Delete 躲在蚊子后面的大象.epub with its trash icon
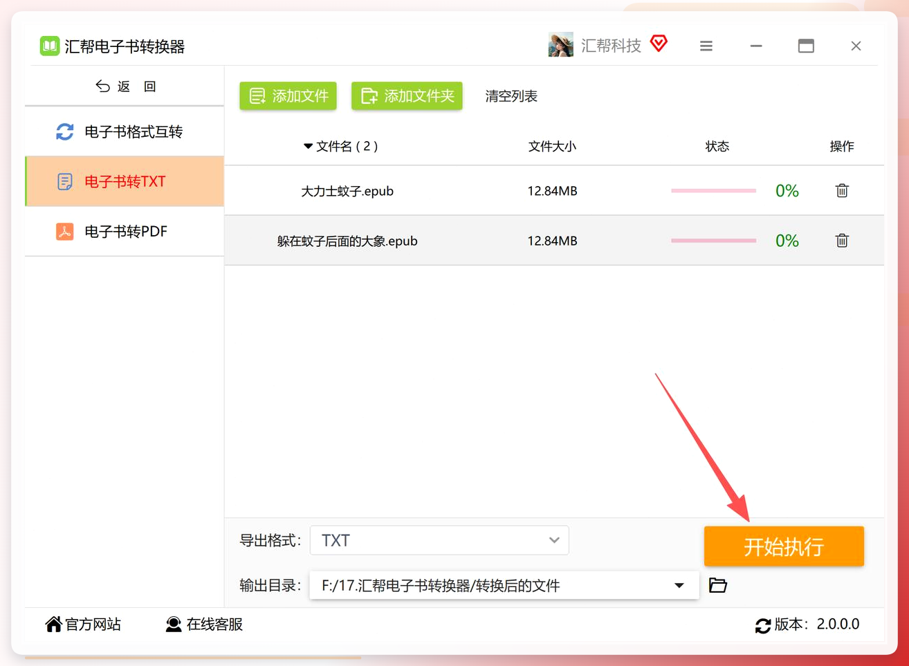Screen dimensions: 909x666 [x=842, y=241]
